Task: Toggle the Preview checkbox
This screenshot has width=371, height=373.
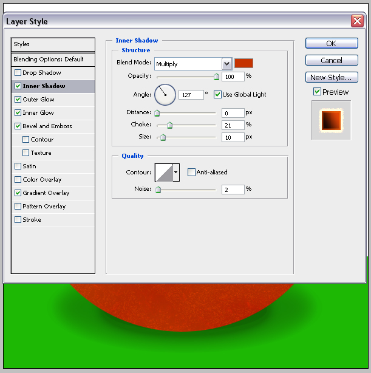Action: click(x=317, y=92)
